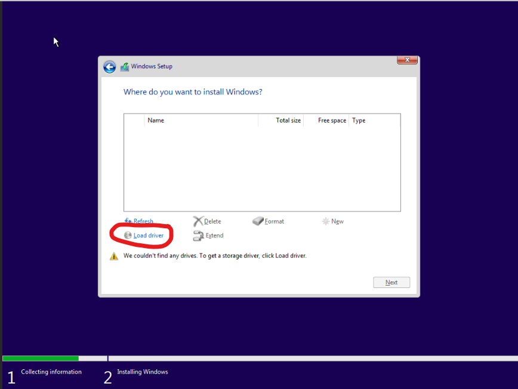Click the Next button
The width and height of the screenshot is (518, 389).
point(391,283)
